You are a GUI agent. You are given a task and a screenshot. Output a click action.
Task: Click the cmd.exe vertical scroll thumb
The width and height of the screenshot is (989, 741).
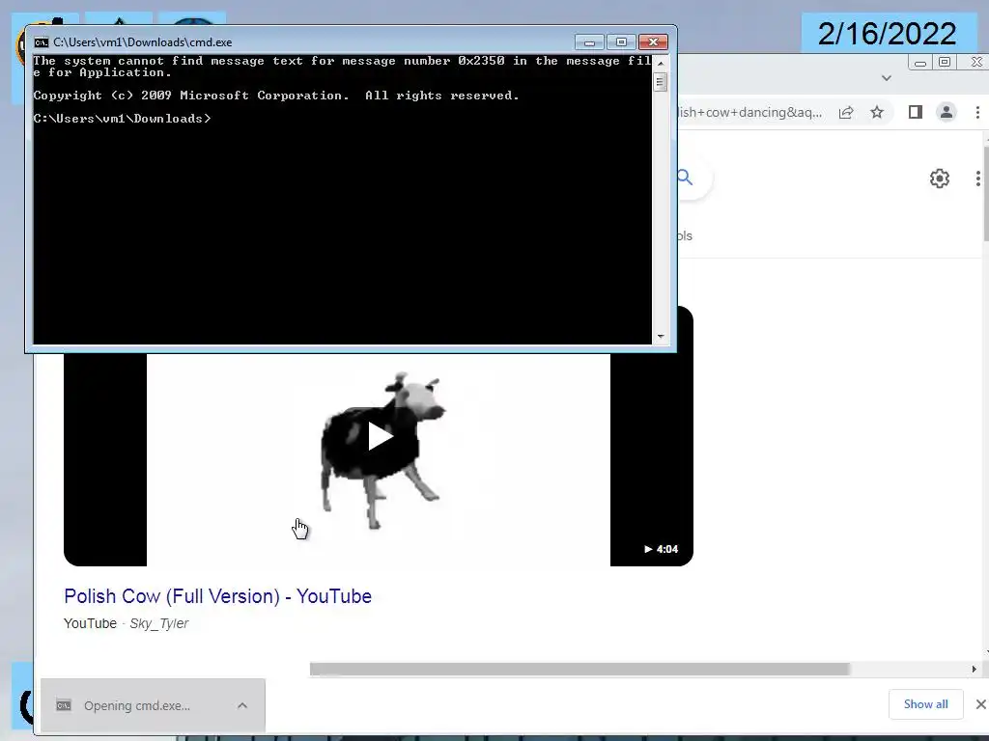661,82
